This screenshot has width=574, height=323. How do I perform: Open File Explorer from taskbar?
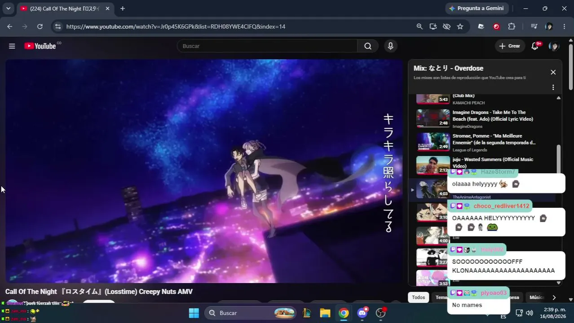tap(325, 313)
